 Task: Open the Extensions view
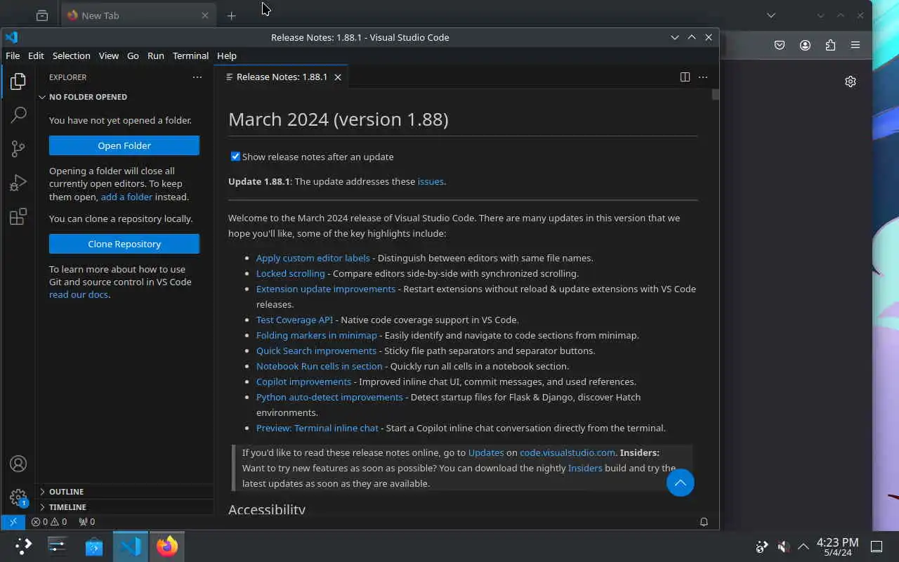click(x=18, y=216)
